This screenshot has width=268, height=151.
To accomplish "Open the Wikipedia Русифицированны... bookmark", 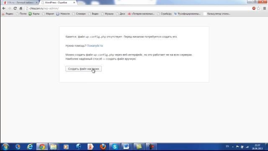I will [187, 14].
